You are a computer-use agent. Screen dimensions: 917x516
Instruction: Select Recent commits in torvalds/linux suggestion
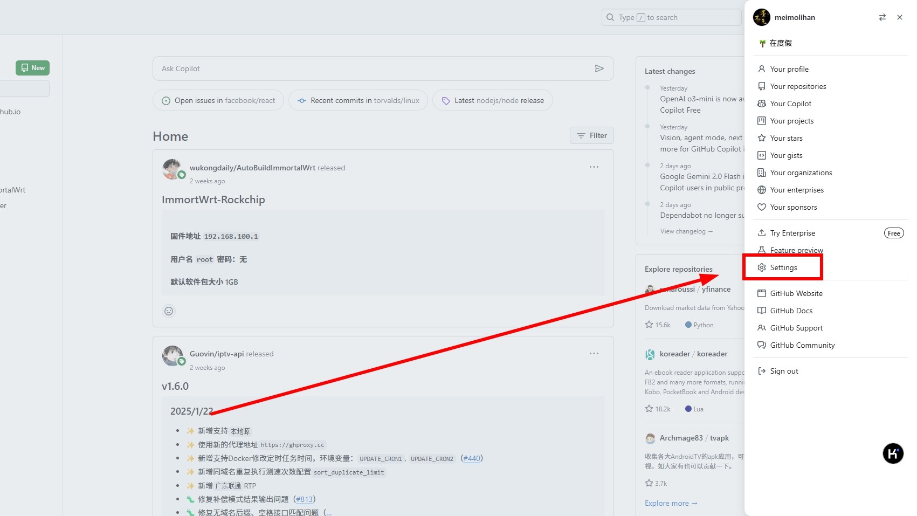tap(358, 100)
